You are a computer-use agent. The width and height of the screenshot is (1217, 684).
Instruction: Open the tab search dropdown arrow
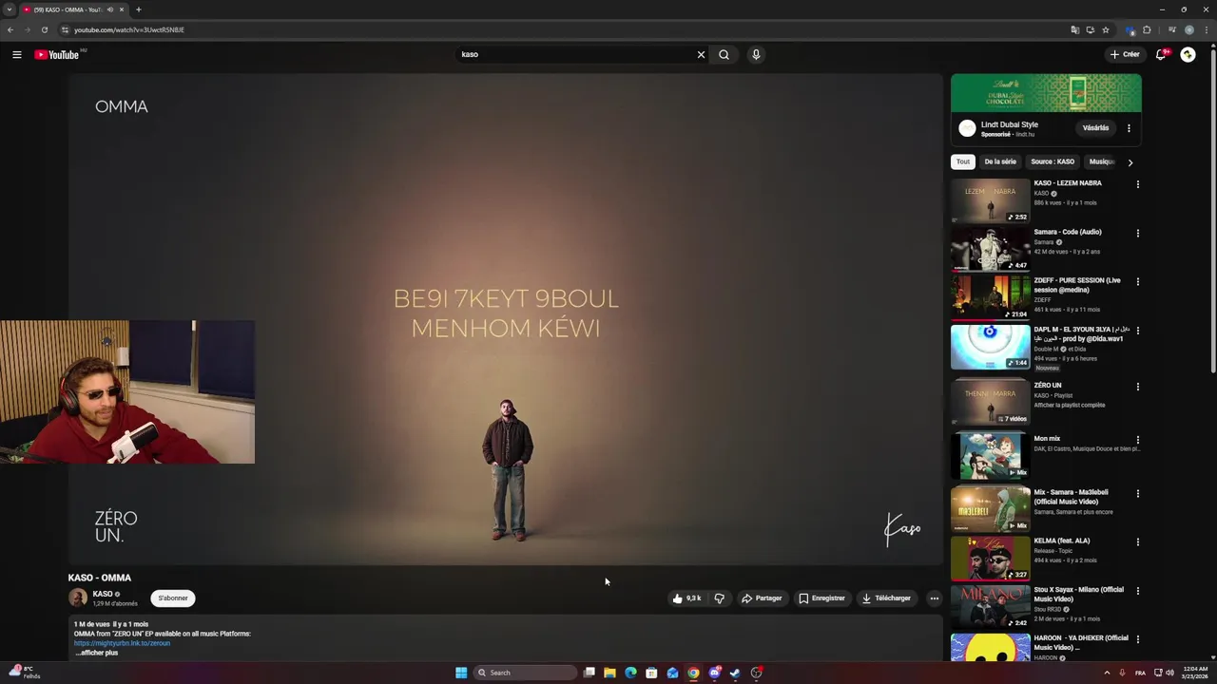click(10, 9)
